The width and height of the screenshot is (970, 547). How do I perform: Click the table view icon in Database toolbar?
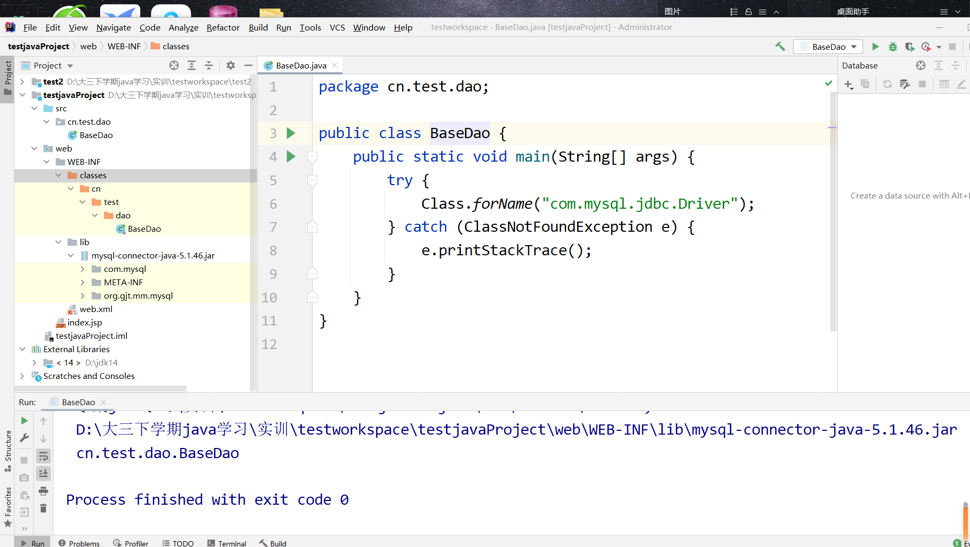[944, 84]
